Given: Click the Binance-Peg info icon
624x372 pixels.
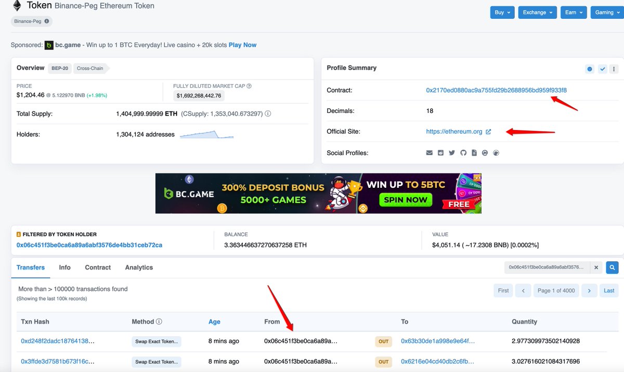Looking at the screenshot, I should (47, 21).
